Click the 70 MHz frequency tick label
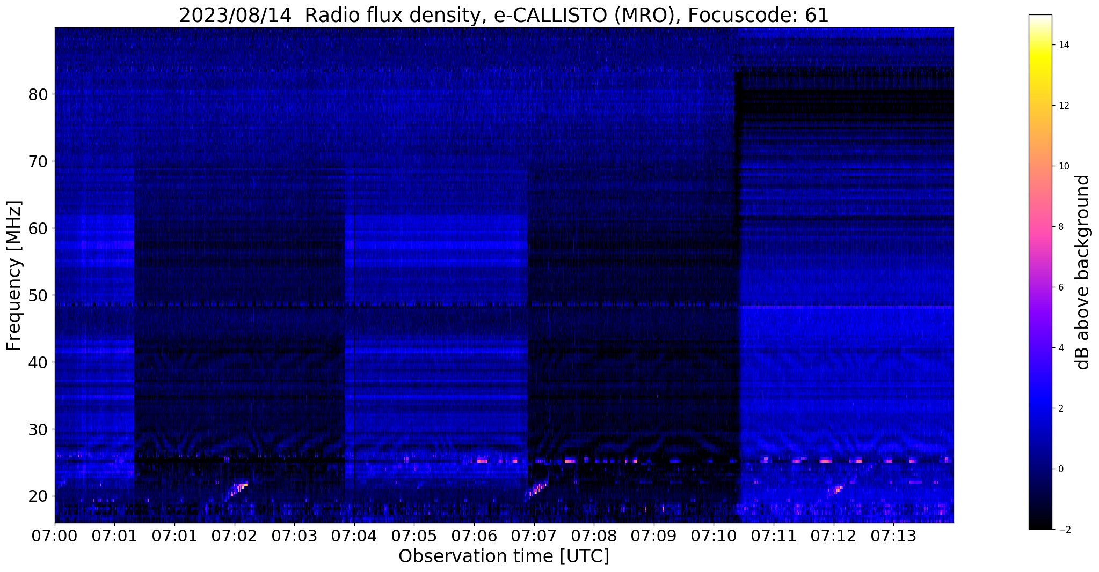The width and height of the screenshot is (1099, 572). pyautogui.click(x=38, y=161)
